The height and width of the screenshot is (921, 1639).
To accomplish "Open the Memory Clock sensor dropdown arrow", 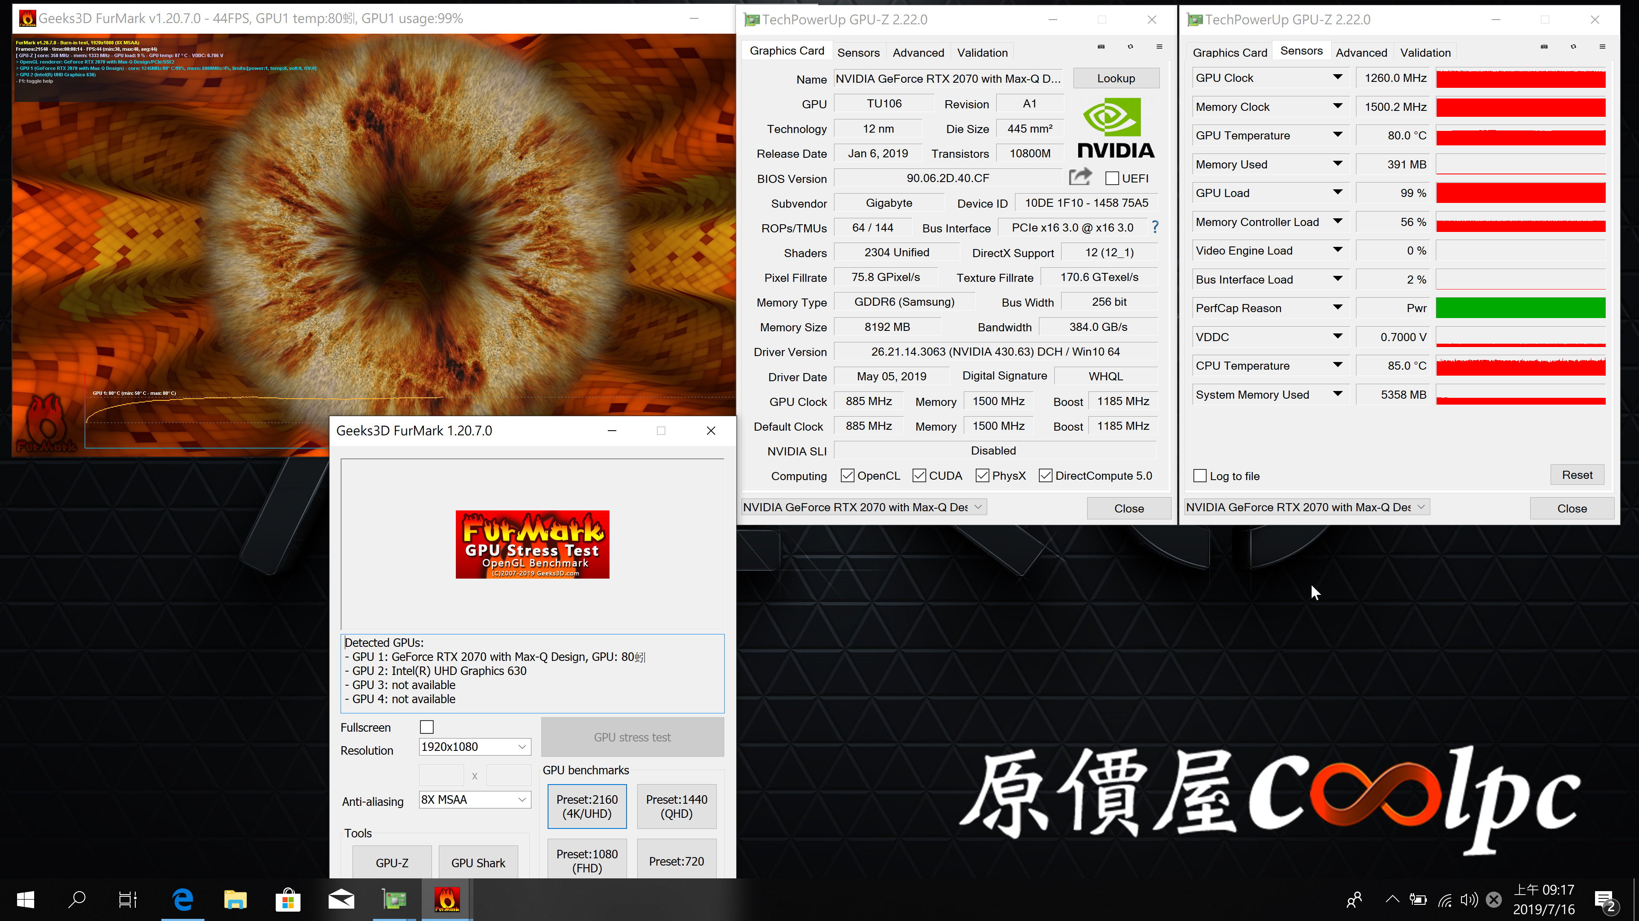I will click(x=1337, y=106).
